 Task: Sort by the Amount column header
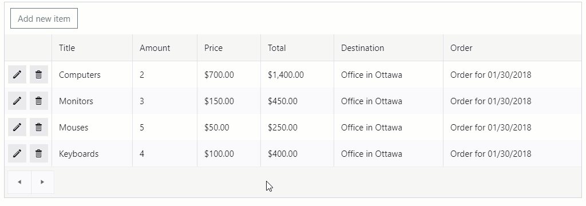point(165,48)
